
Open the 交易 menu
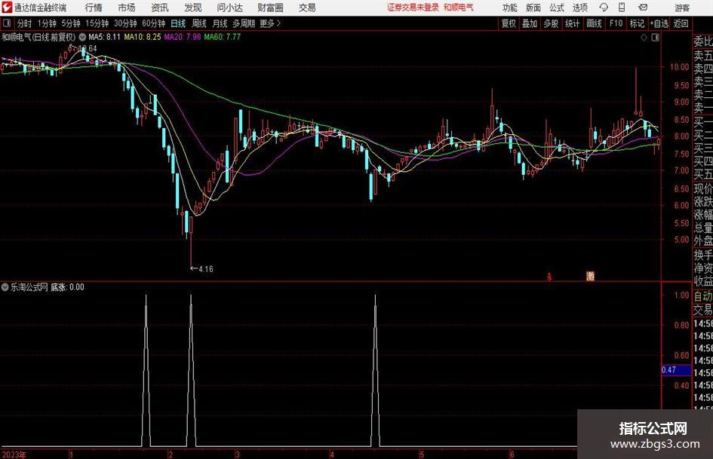(x=307, y=8)
